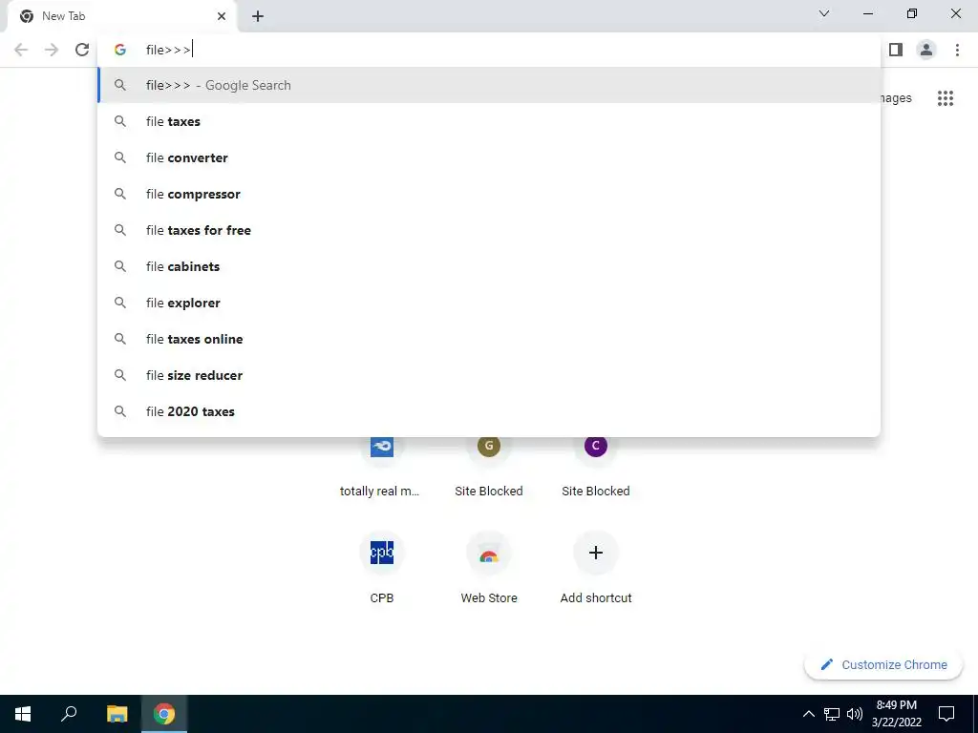Open the profile avatar menu
The image size is (978, 733).
(926, 50)
